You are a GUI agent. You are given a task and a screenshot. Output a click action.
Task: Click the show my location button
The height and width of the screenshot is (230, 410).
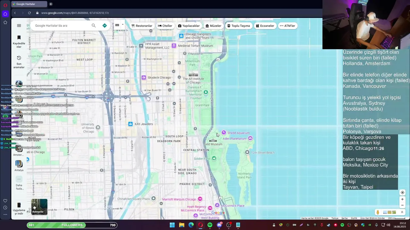coord(402,193)
